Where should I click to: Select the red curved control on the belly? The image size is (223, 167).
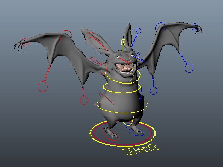point(106,99)
